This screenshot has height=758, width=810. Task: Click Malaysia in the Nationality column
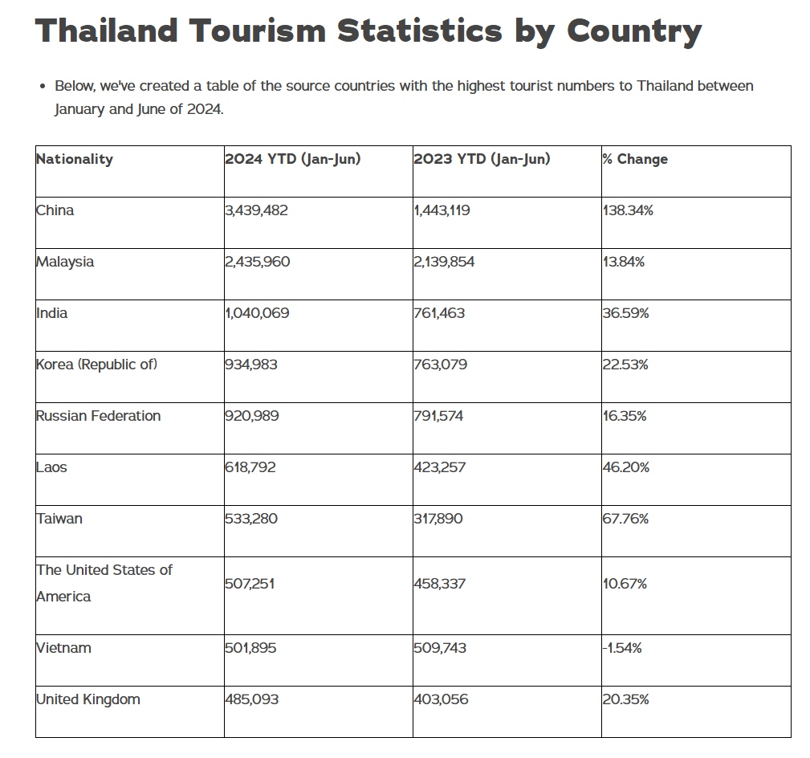65,262
